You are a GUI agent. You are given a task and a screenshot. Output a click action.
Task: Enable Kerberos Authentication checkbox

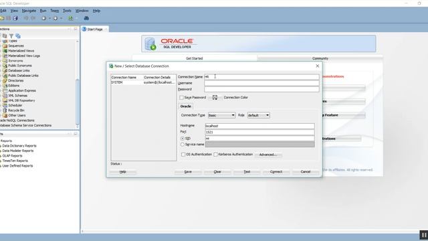pyautogui.click(x=215, y=155)
